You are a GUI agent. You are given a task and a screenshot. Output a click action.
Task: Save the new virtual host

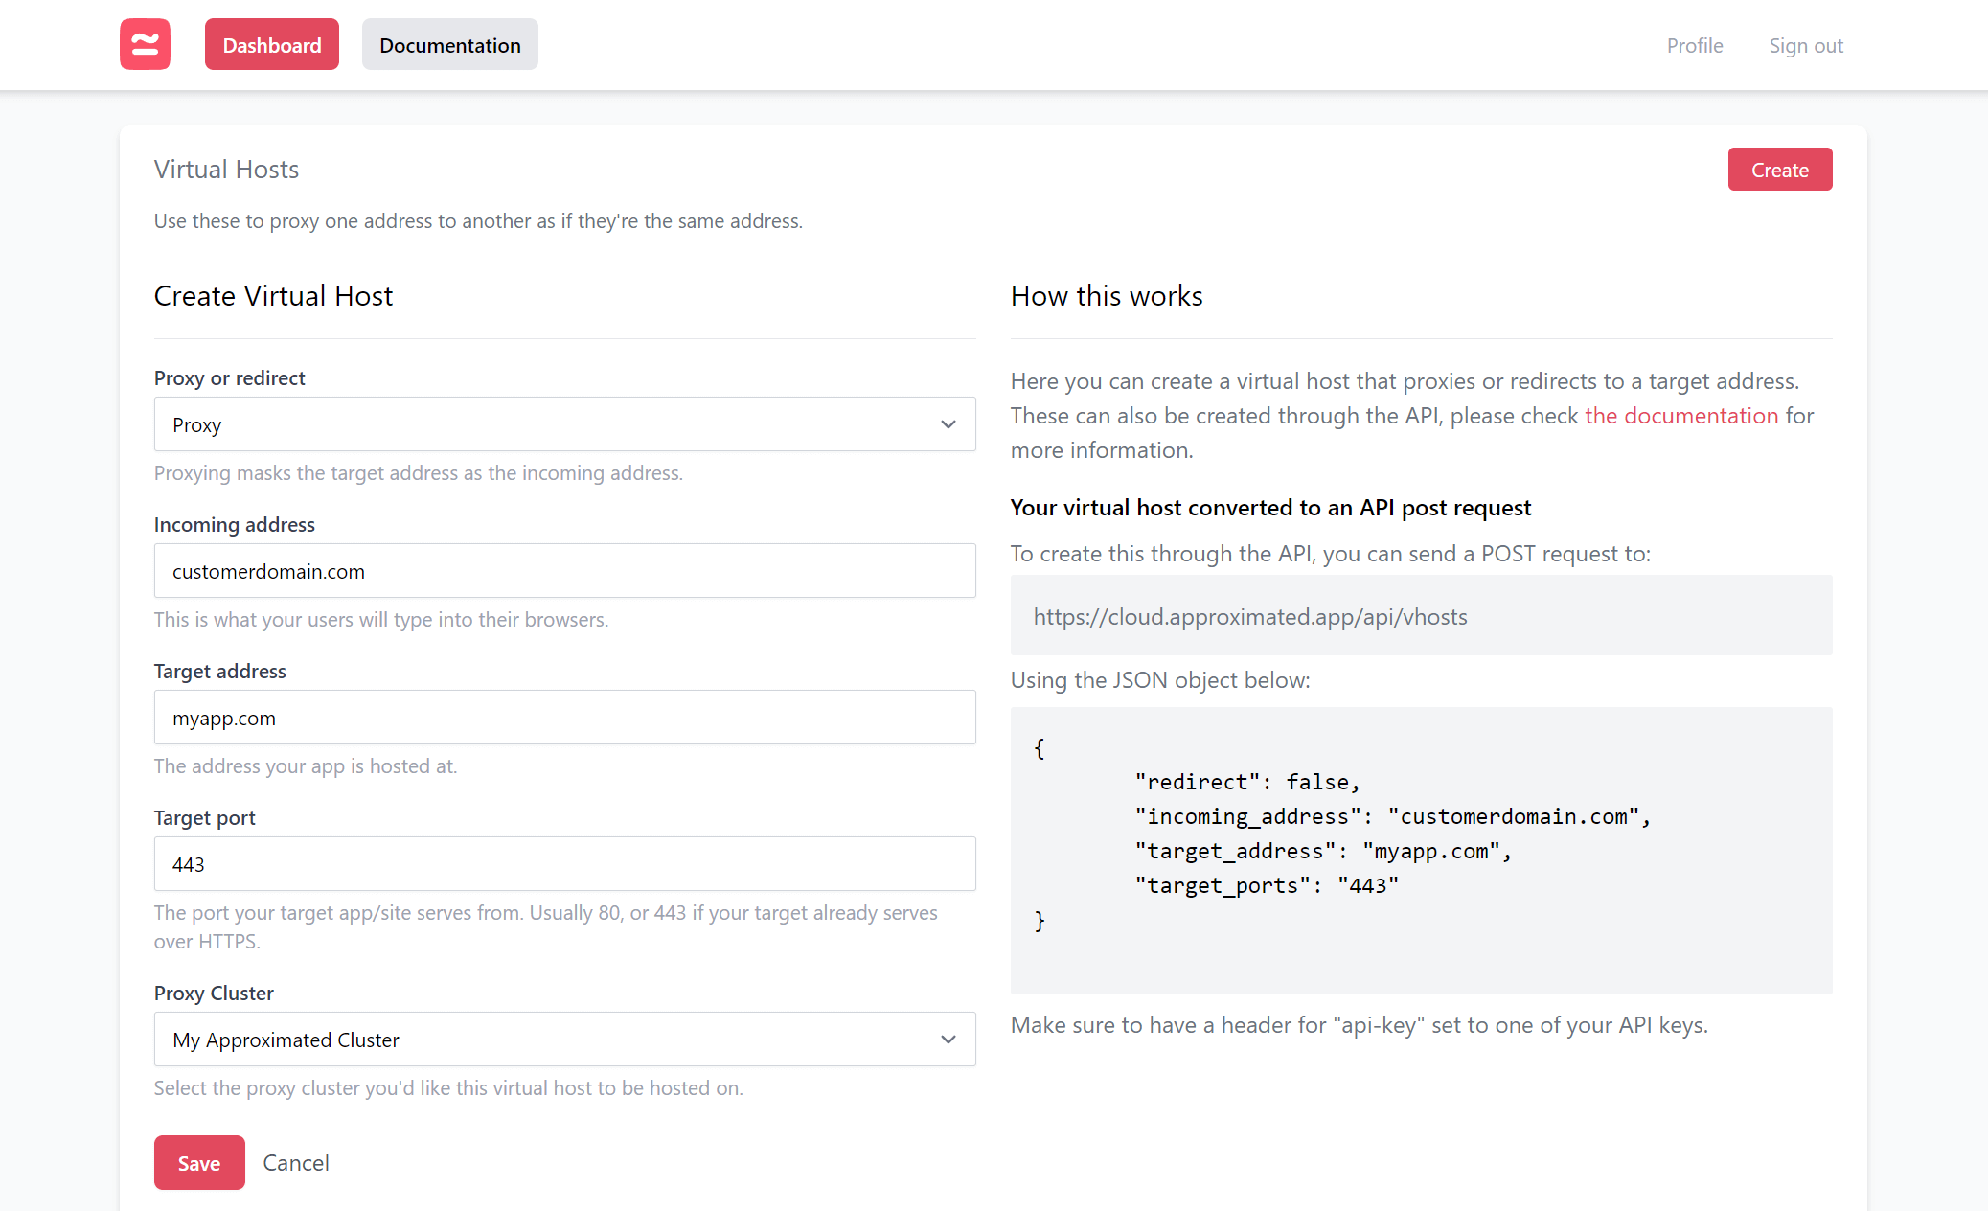coord(198,1162)
